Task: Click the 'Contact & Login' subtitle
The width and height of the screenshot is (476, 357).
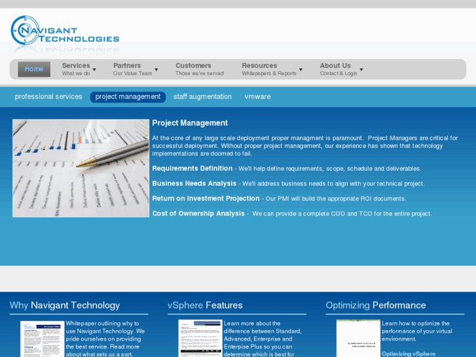Action: coord(339,73)
